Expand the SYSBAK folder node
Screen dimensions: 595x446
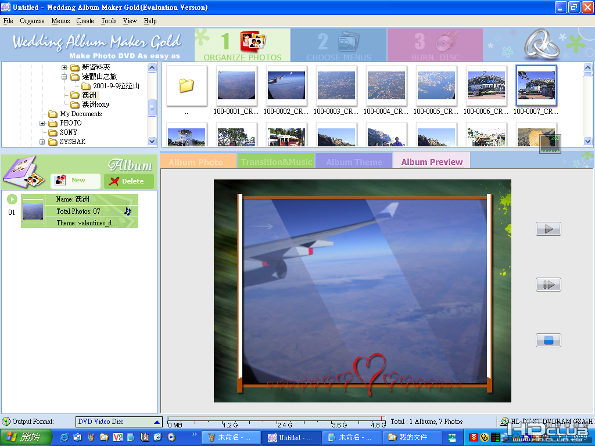tap(42, 142)
